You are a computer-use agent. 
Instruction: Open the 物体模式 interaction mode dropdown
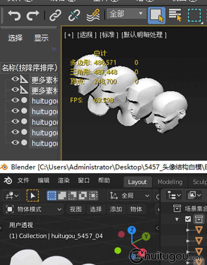33,209
